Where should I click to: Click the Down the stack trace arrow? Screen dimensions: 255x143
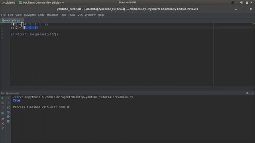coord(8,102)
